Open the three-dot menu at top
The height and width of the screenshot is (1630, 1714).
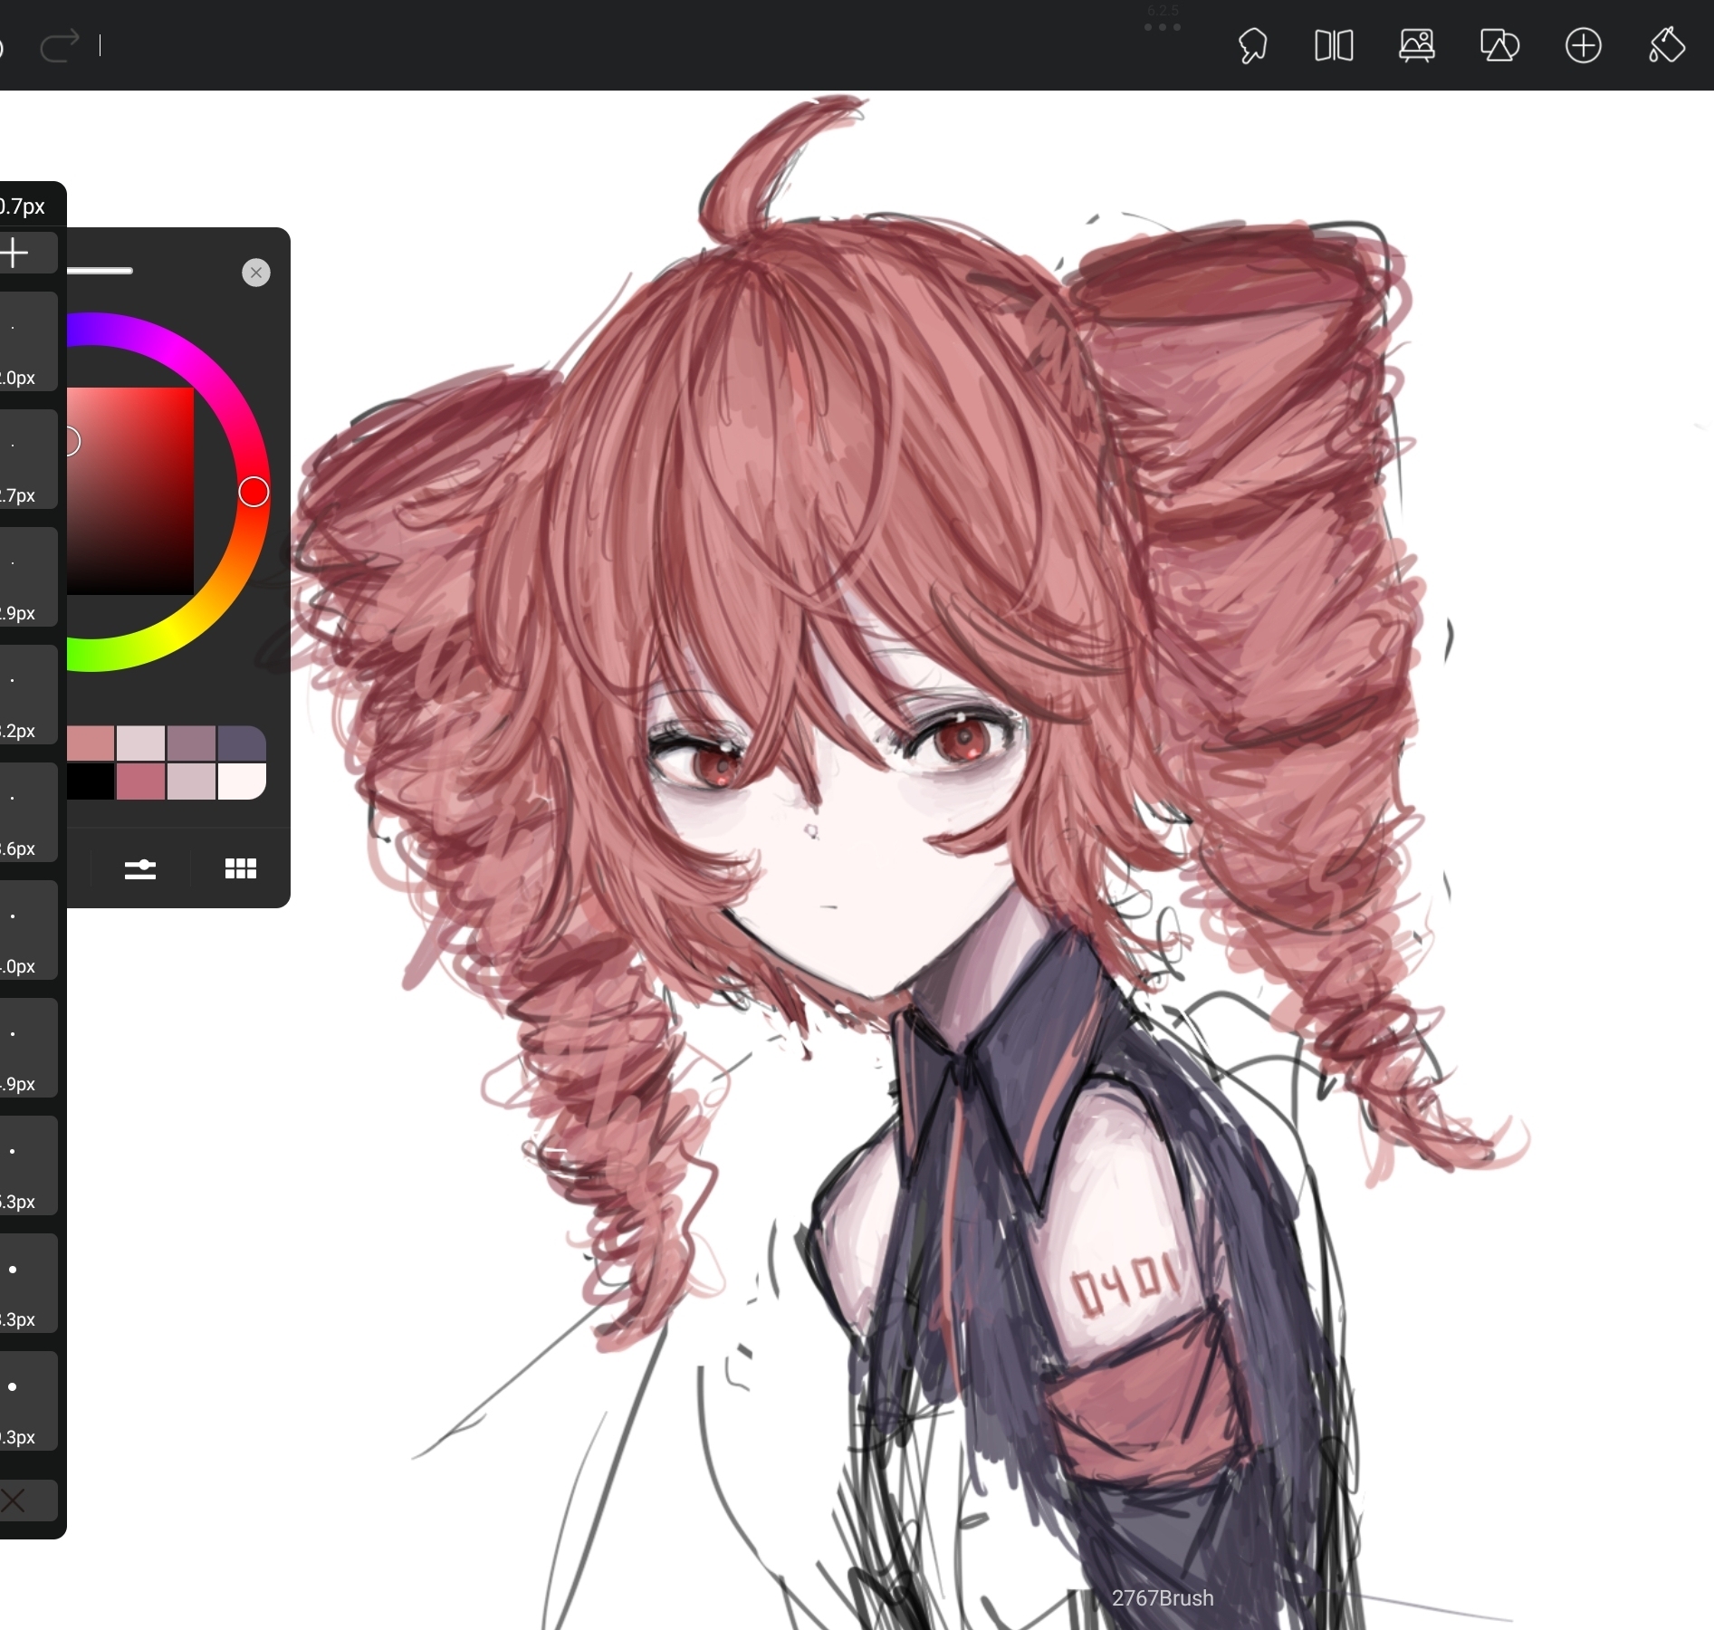click(x=1163, y=27)
